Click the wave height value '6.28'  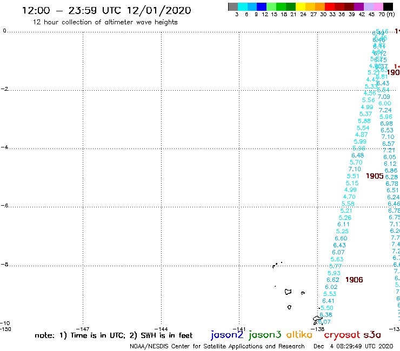click(391, 177)
